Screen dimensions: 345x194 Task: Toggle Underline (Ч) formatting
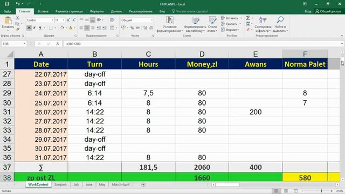[40, 28]
